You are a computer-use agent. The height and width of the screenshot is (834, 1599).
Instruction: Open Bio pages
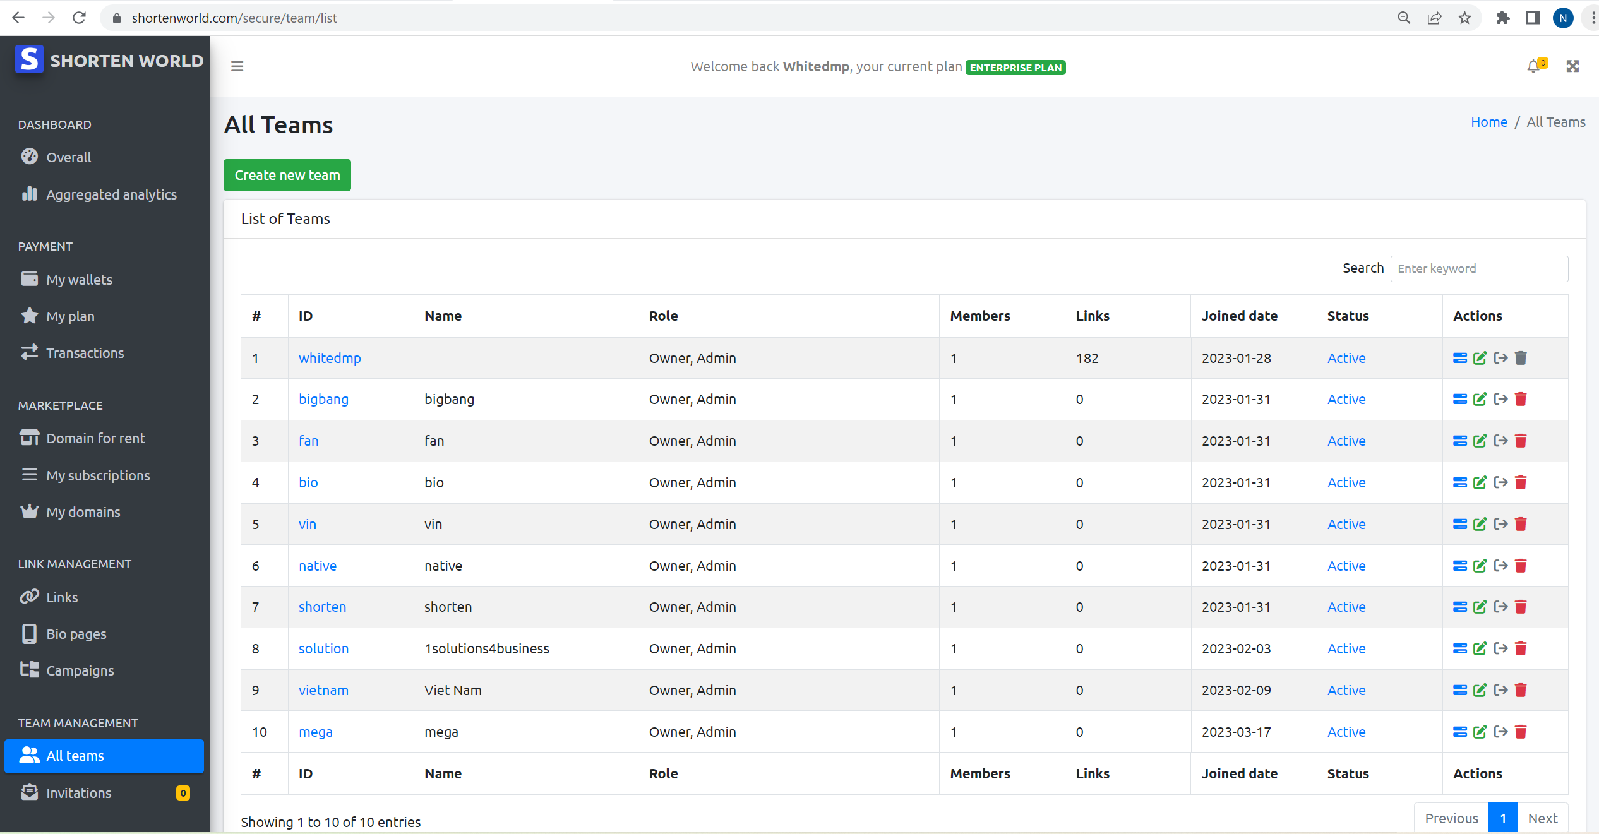coord(104,634)
